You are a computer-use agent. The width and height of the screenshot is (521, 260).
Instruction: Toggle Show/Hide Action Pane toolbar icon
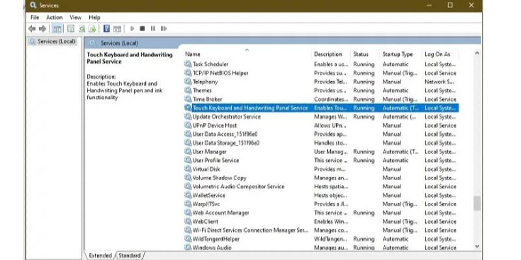point(117,29)
